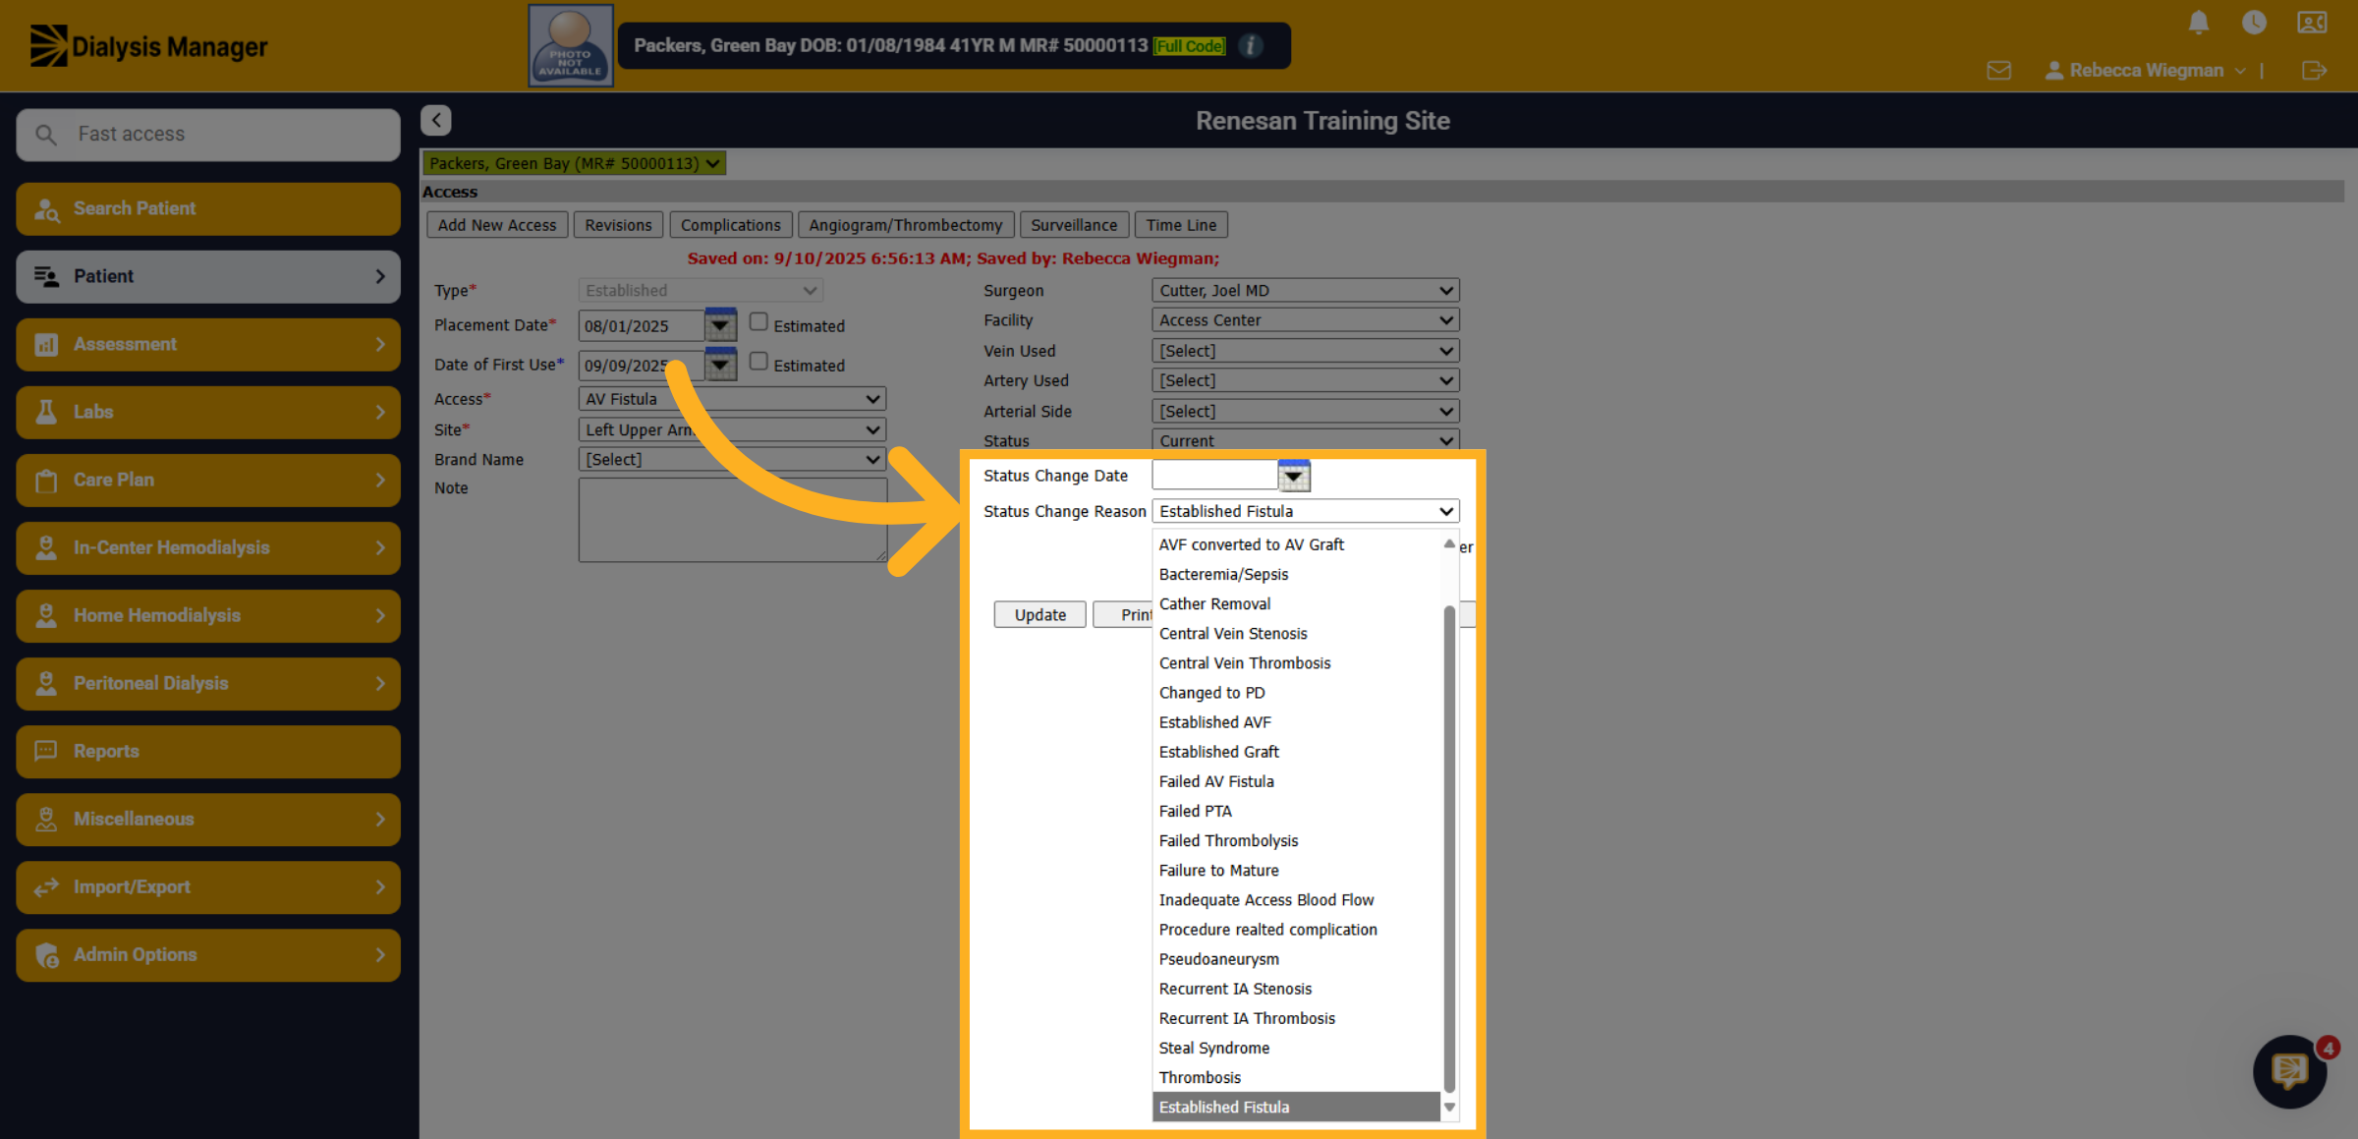Screen dimensions: 2358x1139
Task: Open Placement Date calendar picker
Action: 720,325
